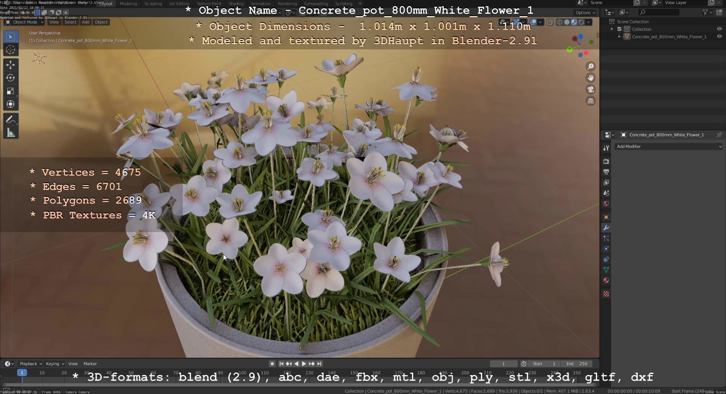Screen dimensions: 726x394
Task: Switch to the Sculpting workspace tab
Action: [153, 4]
